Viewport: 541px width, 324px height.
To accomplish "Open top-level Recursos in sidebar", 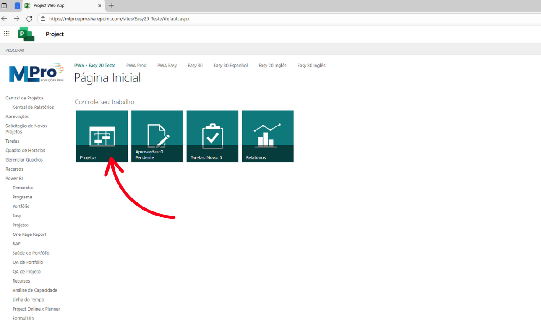I will (x=14, y=169).
